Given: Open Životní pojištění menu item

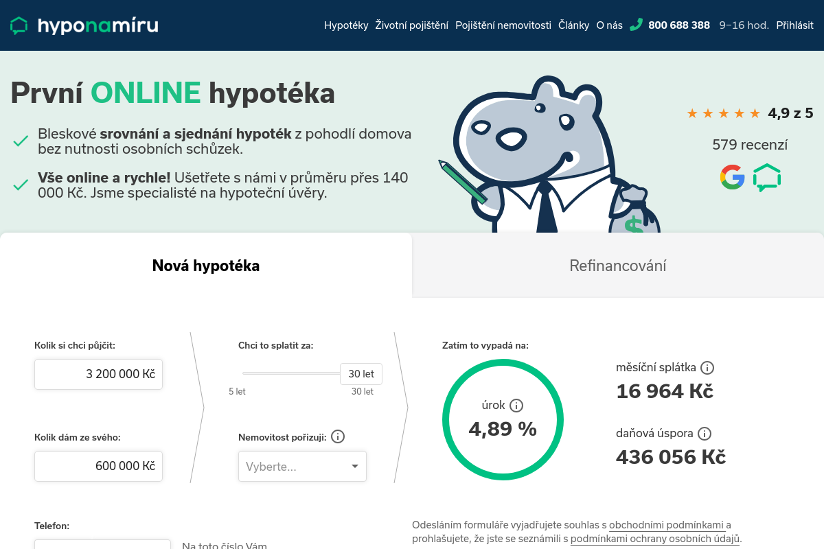Looking at the screenshot, I should pyautogui.click(x=412, y=25).
